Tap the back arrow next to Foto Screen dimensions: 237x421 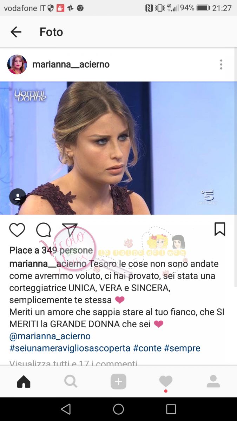(x=16, y=32)
